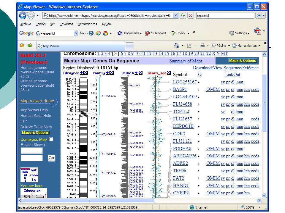Screen dimensions: 285x213
Task: Open the Data As Table View link
Action: (36, 127)
